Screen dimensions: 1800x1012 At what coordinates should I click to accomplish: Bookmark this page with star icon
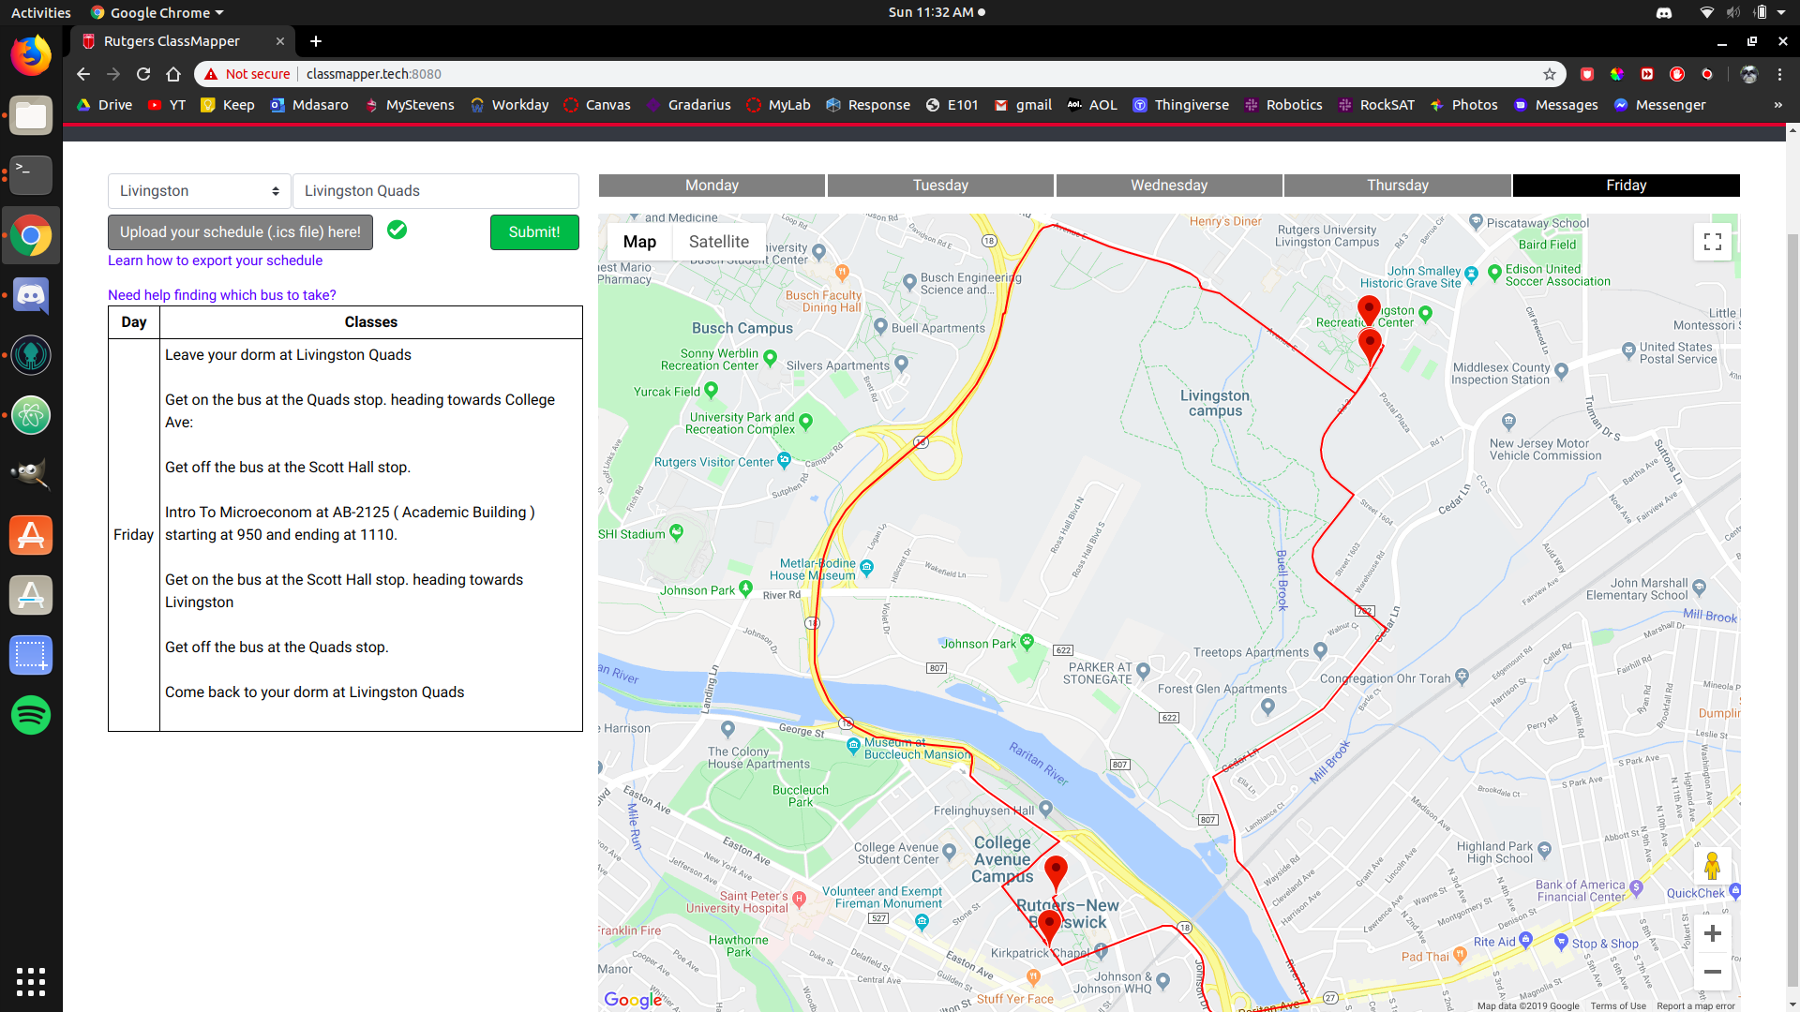pyautogui.click(x=1549, y=74)
